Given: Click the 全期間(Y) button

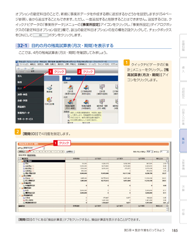Looking at the screenshot, I should (x=70, y=152).
